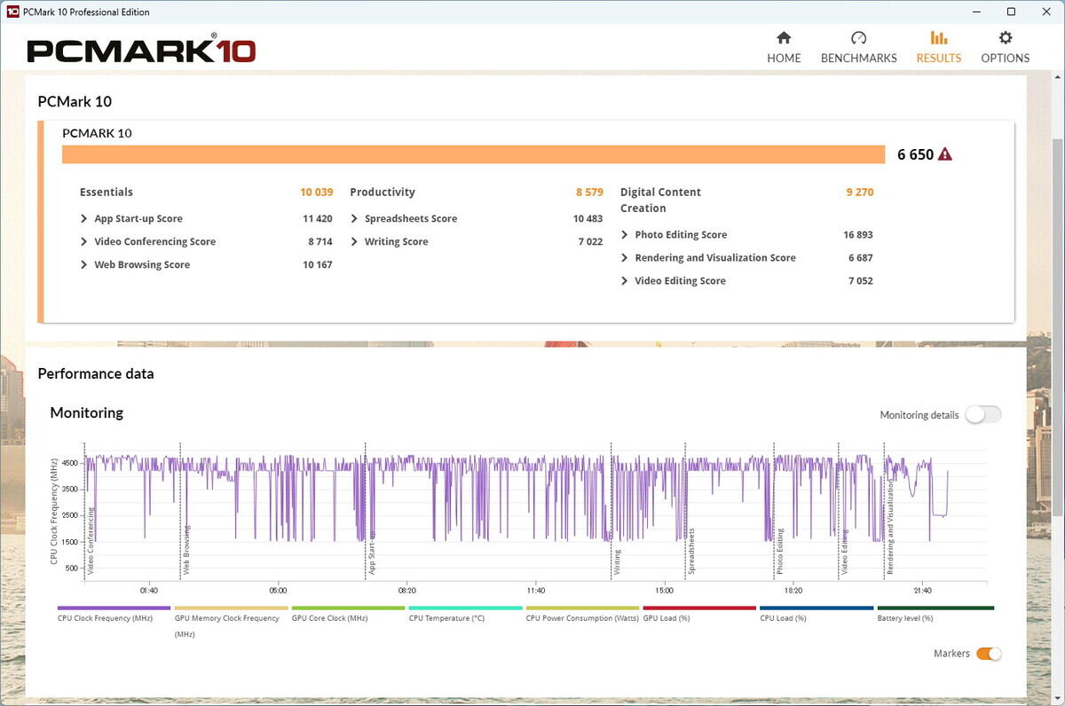Open the OPTIONS tab label

click(x=1006, y=59)
